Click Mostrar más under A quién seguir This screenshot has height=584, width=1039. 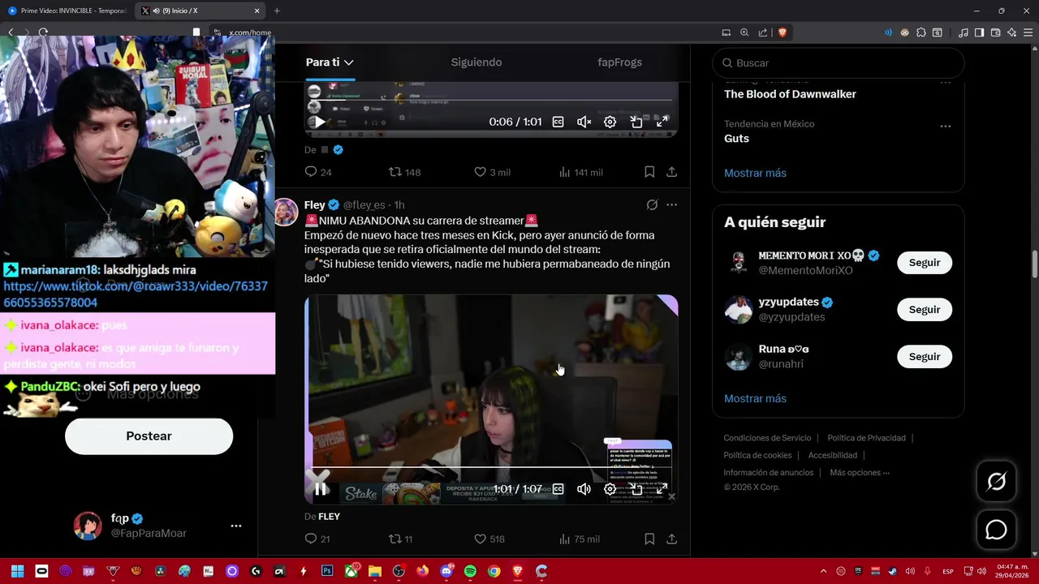coord(755,398)
